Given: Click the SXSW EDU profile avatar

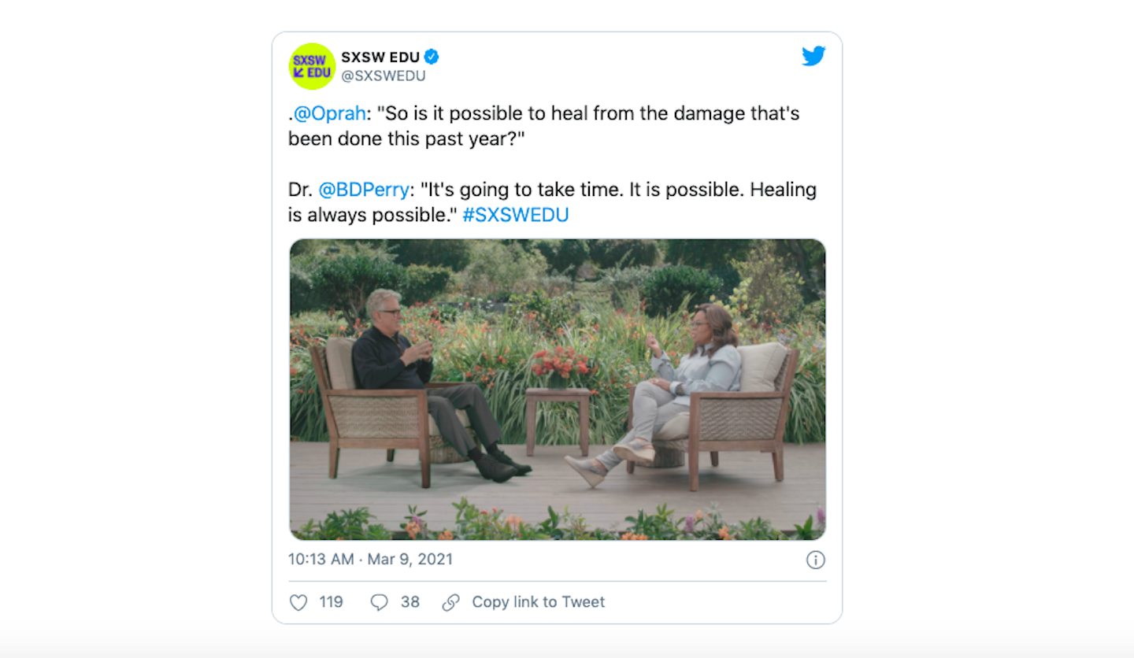Looking at the screenshot, I should tap(312, 66).
